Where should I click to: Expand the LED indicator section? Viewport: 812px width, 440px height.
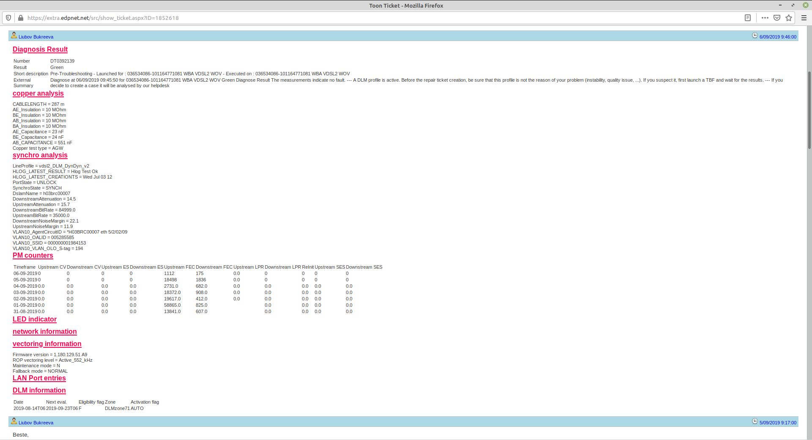[x=35, y=319]
